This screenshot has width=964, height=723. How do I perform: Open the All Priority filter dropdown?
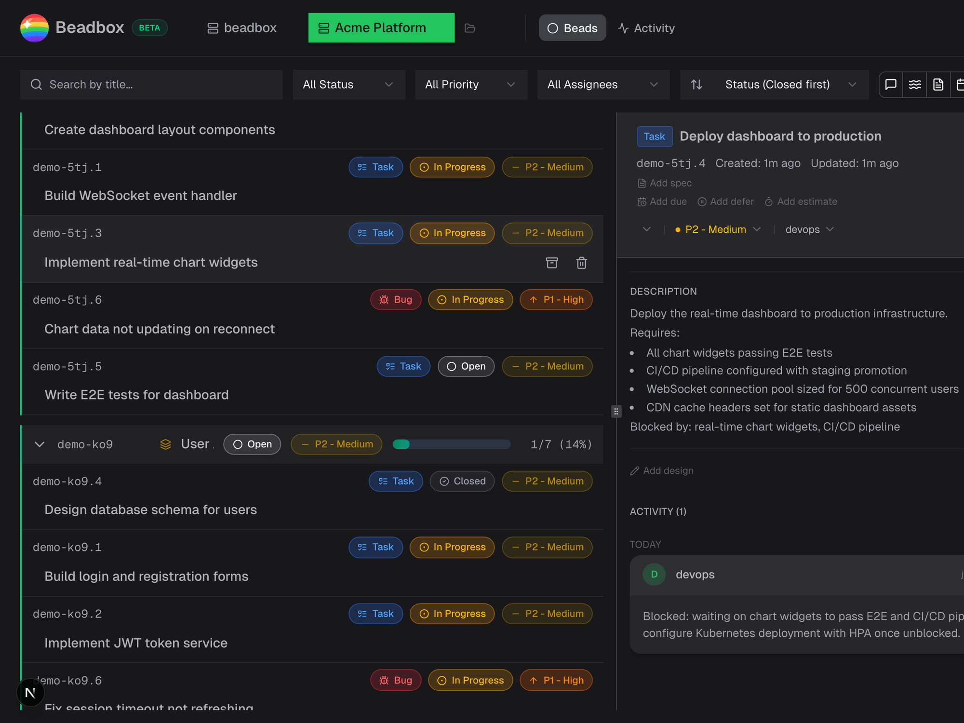(x=471, y=84)
